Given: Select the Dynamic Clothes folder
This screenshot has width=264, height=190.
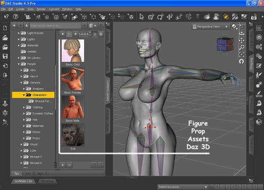Looking at the screenshot, I should click(43, 113).
